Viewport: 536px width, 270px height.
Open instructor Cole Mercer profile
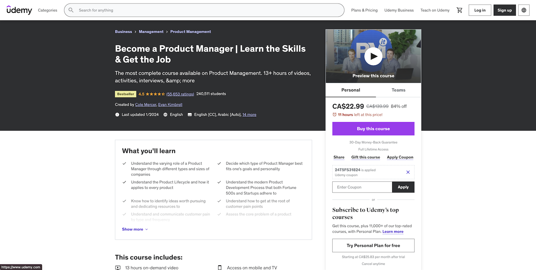(146, 105)
